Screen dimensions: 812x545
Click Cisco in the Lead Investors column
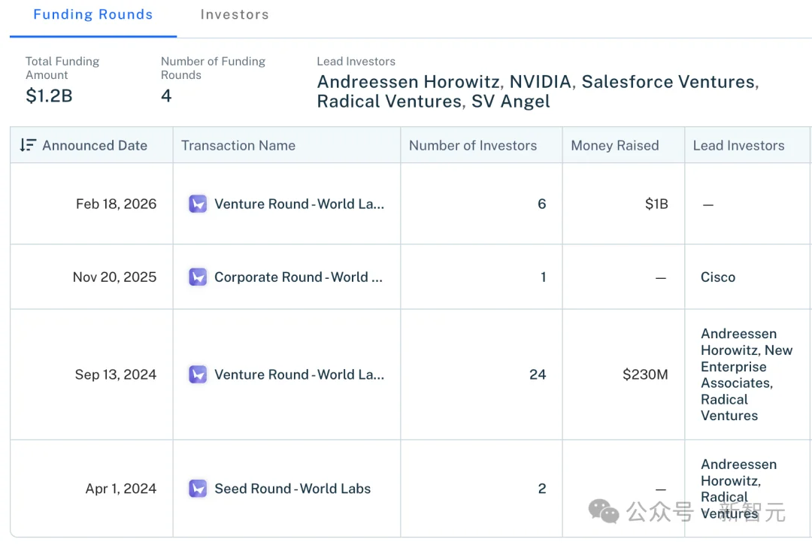tap(718, 277)
